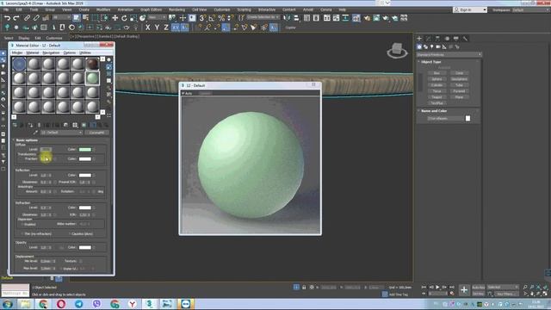Click the Y axis constraint button
The image size is (551, 310).
pyautogui.click(x=157, y=28)
